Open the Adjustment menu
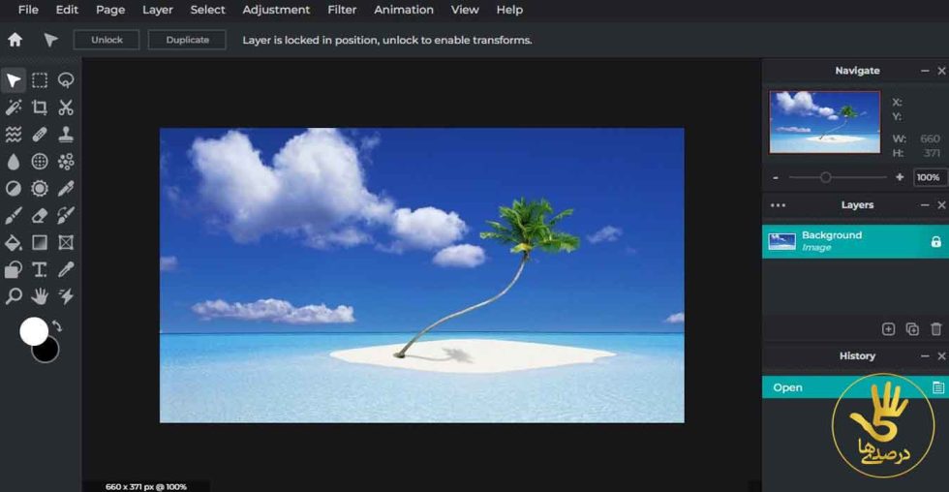Image resolution: width=949 pixels, height=492 pixels. [x=276, y=10]
